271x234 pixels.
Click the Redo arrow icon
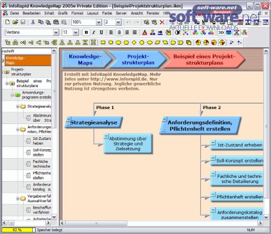tap(137, 22)
